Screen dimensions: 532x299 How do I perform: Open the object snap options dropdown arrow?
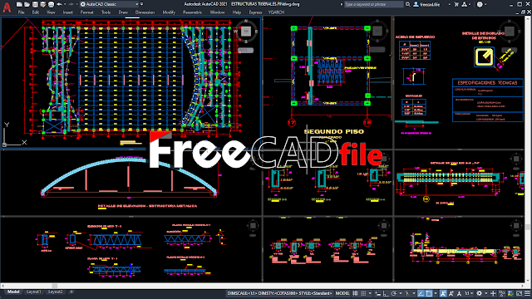tap(436, 293)
